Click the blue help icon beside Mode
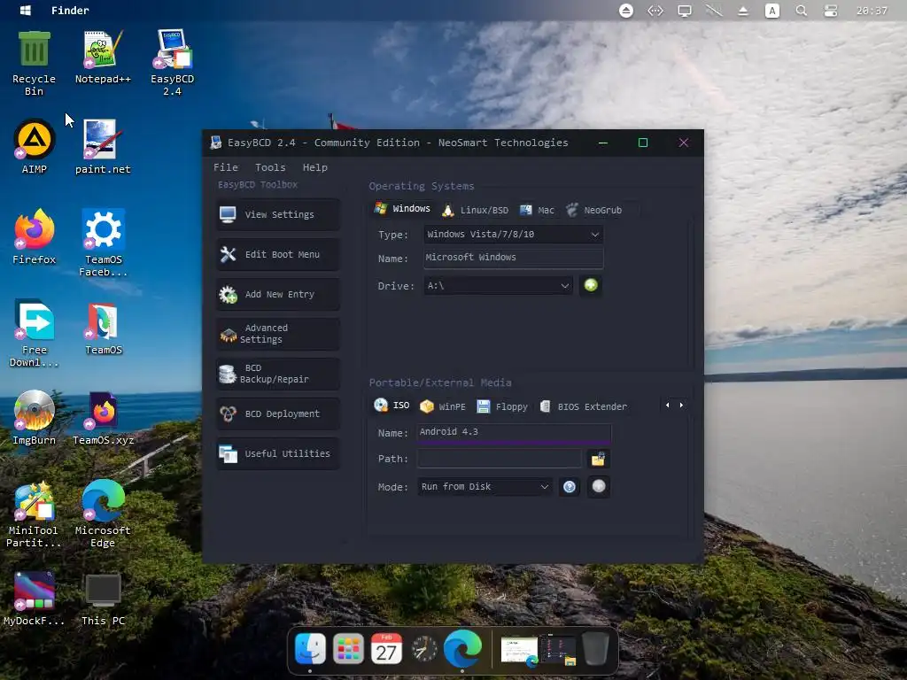 click(570, 487)
